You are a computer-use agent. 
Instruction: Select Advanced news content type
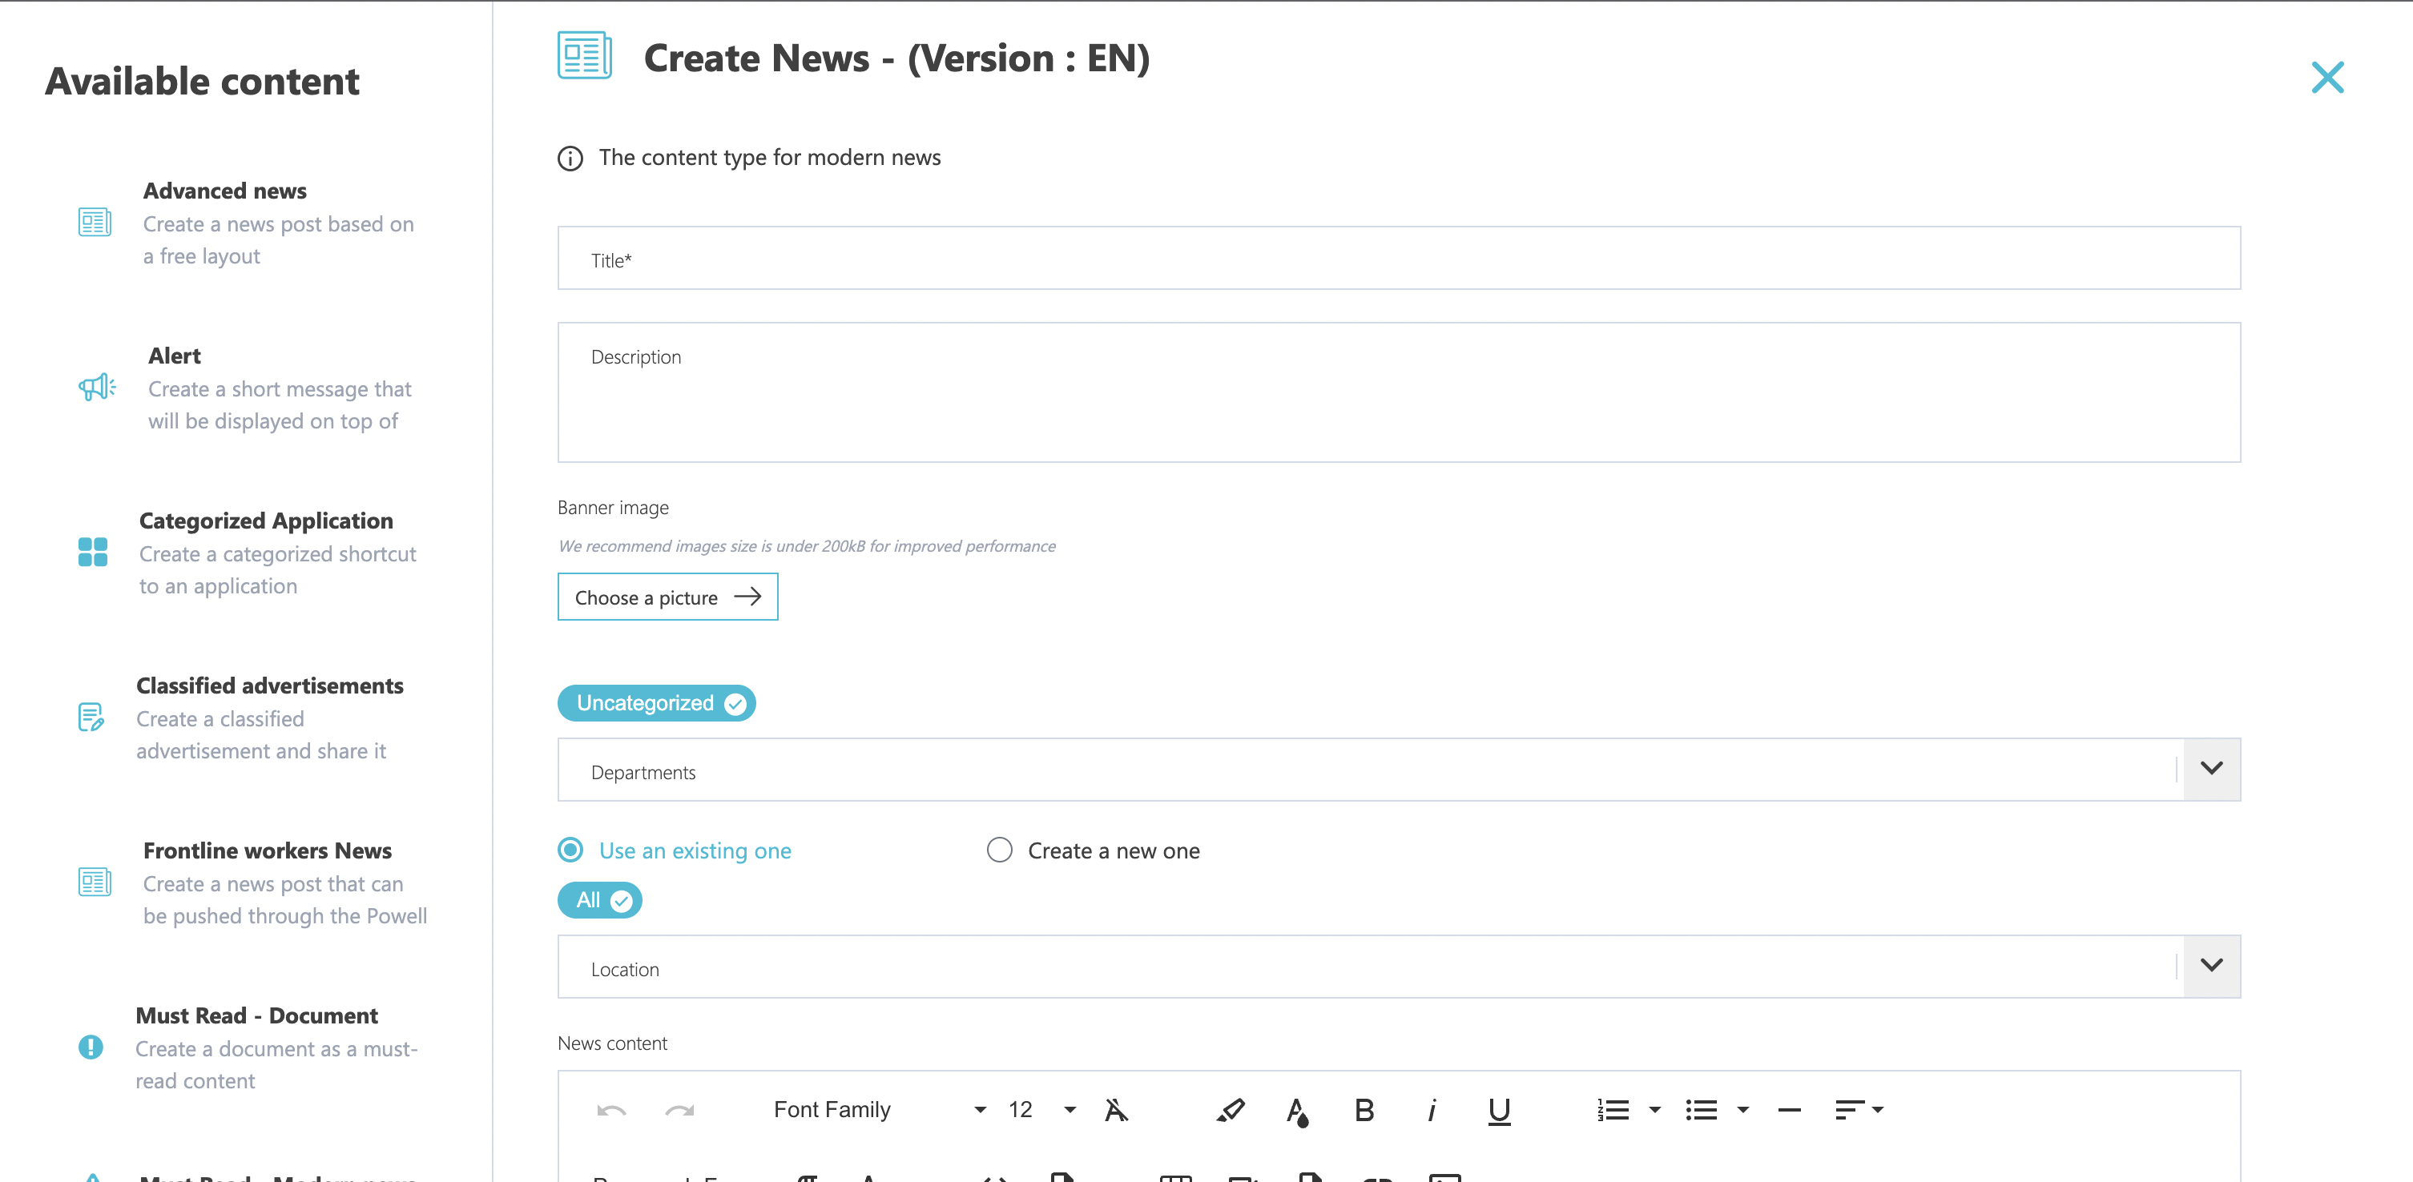point(253,223)
